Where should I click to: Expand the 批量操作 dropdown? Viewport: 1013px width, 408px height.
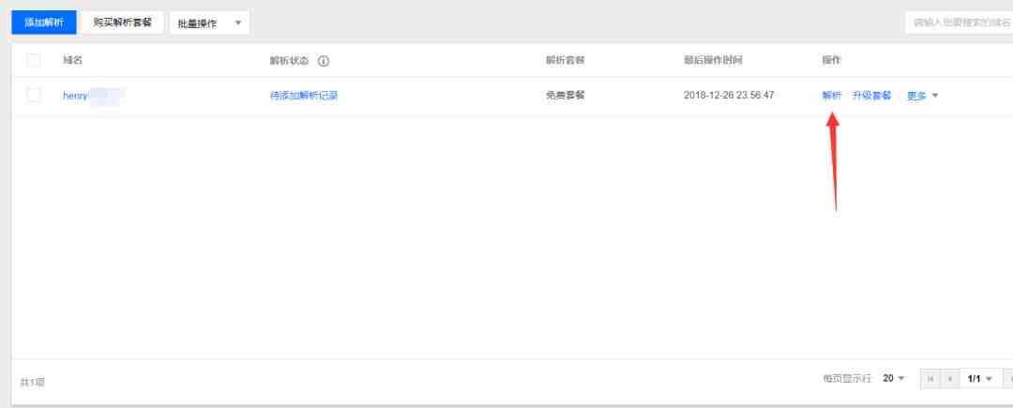coord(209,23)
